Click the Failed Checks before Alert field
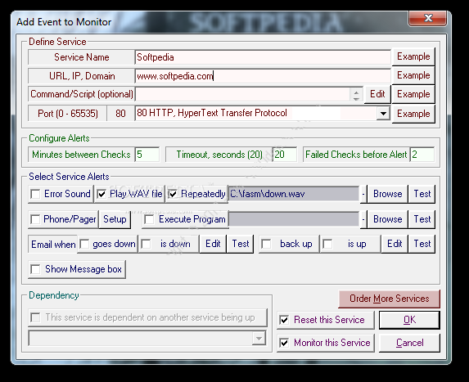 click(422, 155)
